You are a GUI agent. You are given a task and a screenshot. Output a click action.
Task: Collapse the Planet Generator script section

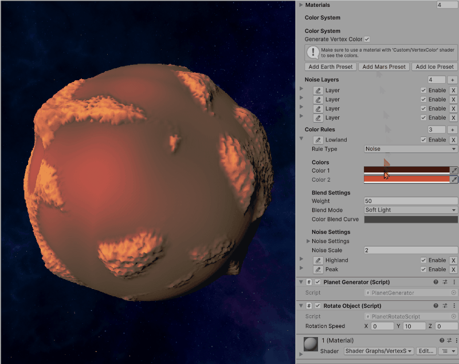coord(300,282)
